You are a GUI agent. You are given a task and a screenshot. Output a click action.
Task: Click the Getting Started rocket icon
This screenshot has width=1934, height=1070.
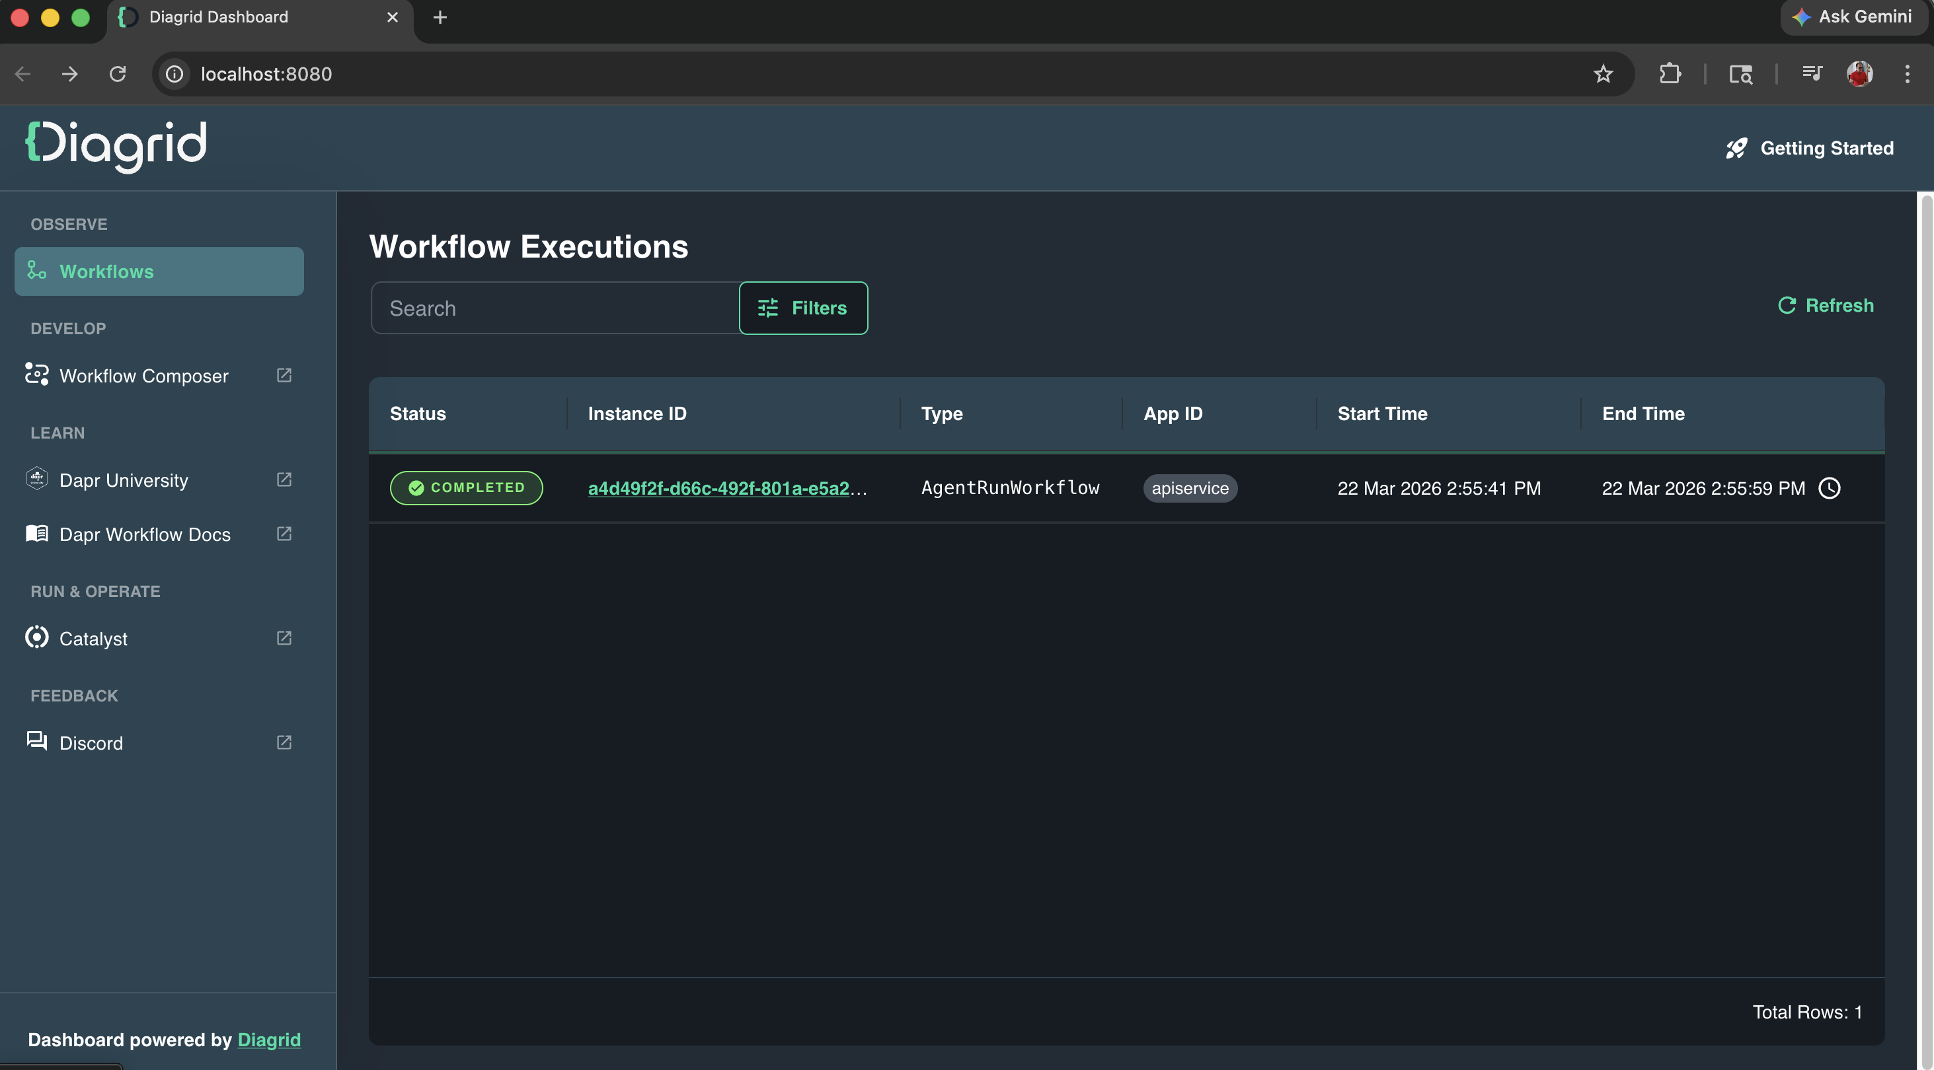click(x=1736, y=149)
